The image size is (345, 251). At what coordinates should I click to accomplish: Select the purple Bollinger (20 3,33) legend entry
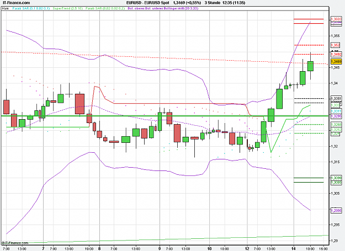163,8
